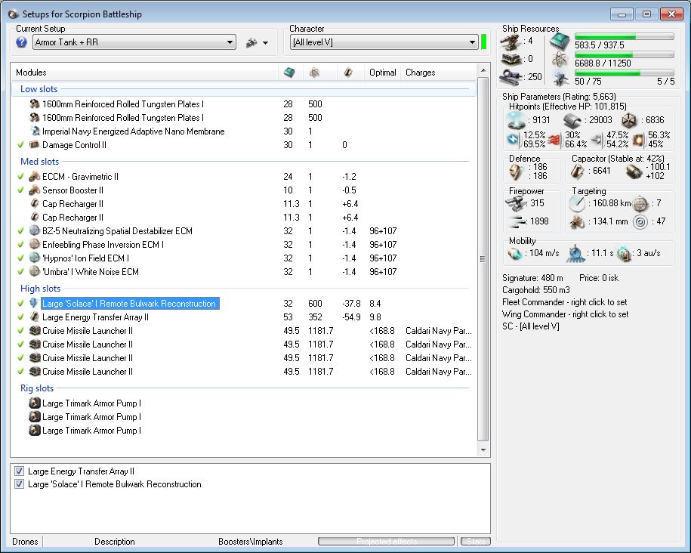The width and height of the screenshot is (691, 553).
Task: Sort by the Charges column header
Action: [x=421, y=73]
